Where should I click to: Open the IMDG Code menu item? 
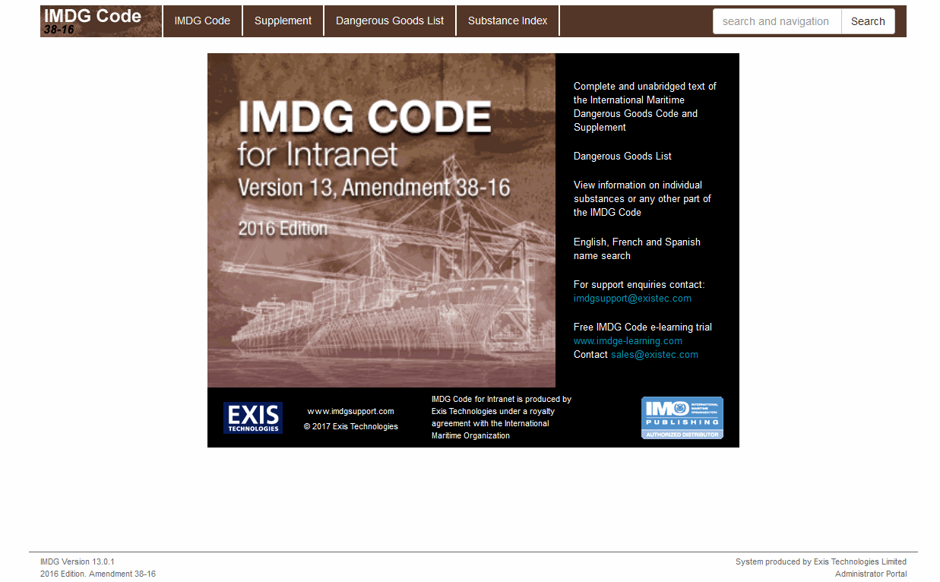tap(202, 21)
